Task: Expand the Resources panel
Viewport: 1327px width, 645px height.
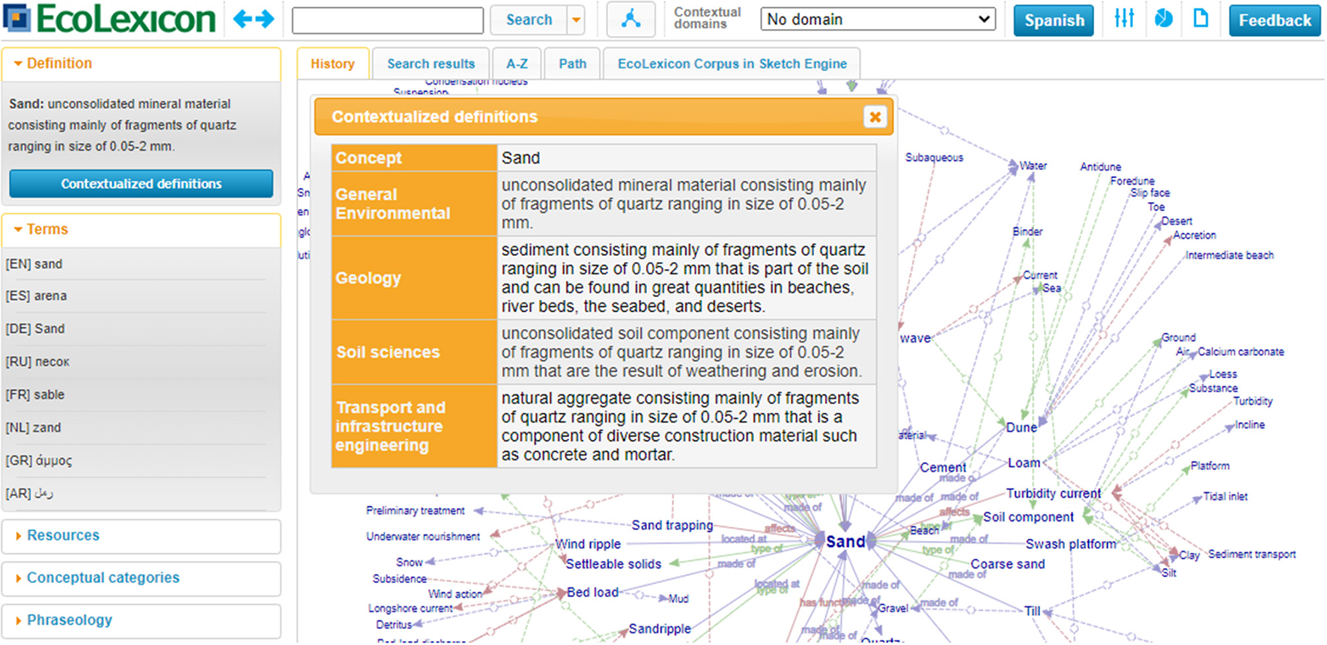Action: (x=63, y=536)
